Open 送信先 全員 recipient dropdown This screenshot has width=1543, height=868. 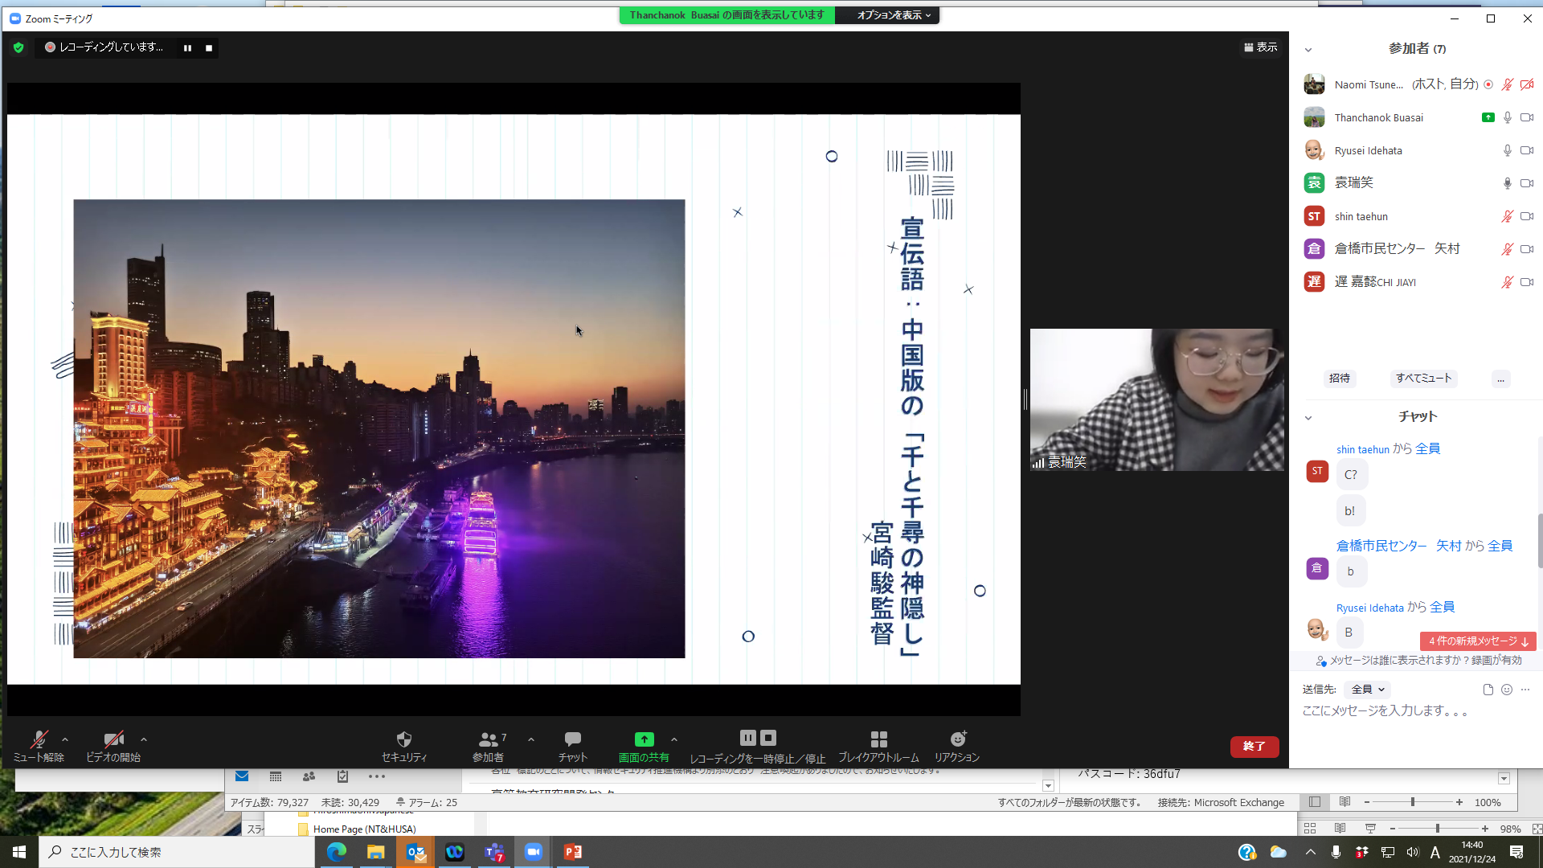tap(1368, 690)
